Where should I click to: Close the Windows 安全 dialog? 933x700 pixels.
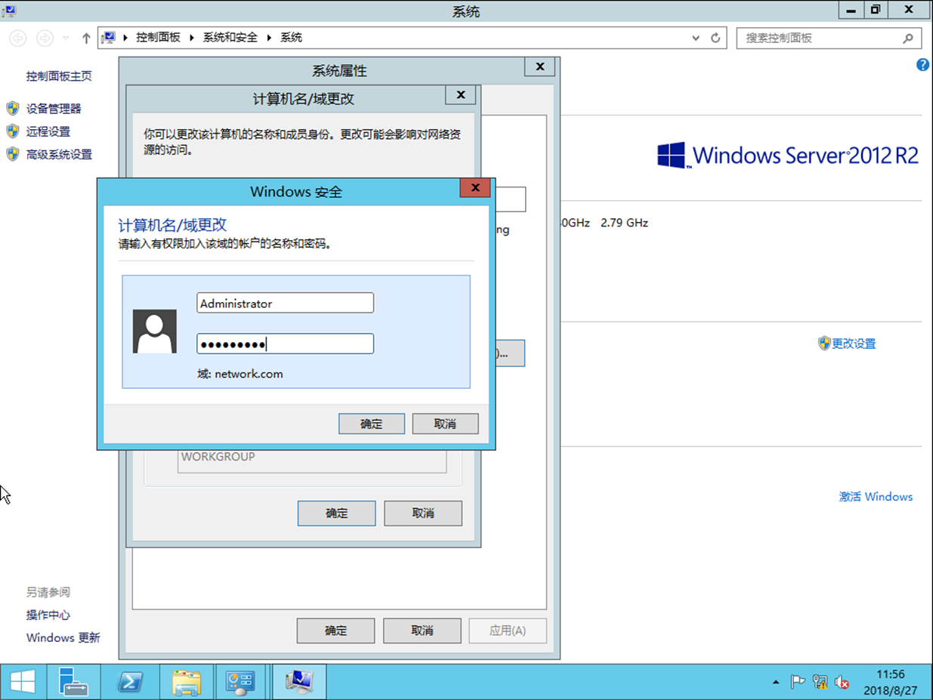[x=475, y=188]
